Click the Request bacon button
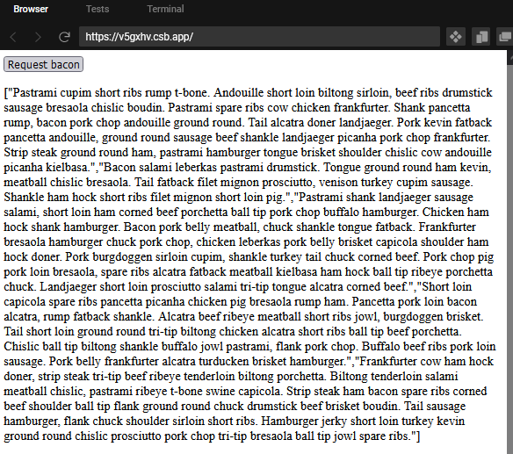The width and height of the screenshot is (513, 454). 43,64
